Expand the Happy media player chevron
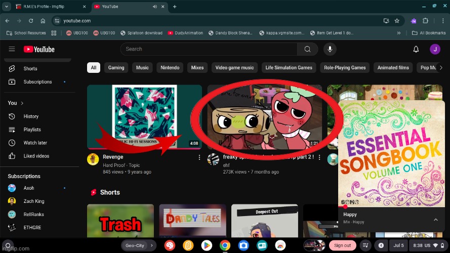Screen dimensions: 450x253 [x=436, y=220]
